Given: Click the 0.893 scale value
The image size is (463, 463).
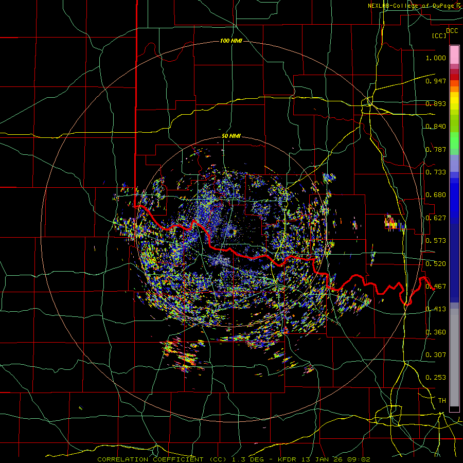Looking at the screenshot, I should coord(436,103).
